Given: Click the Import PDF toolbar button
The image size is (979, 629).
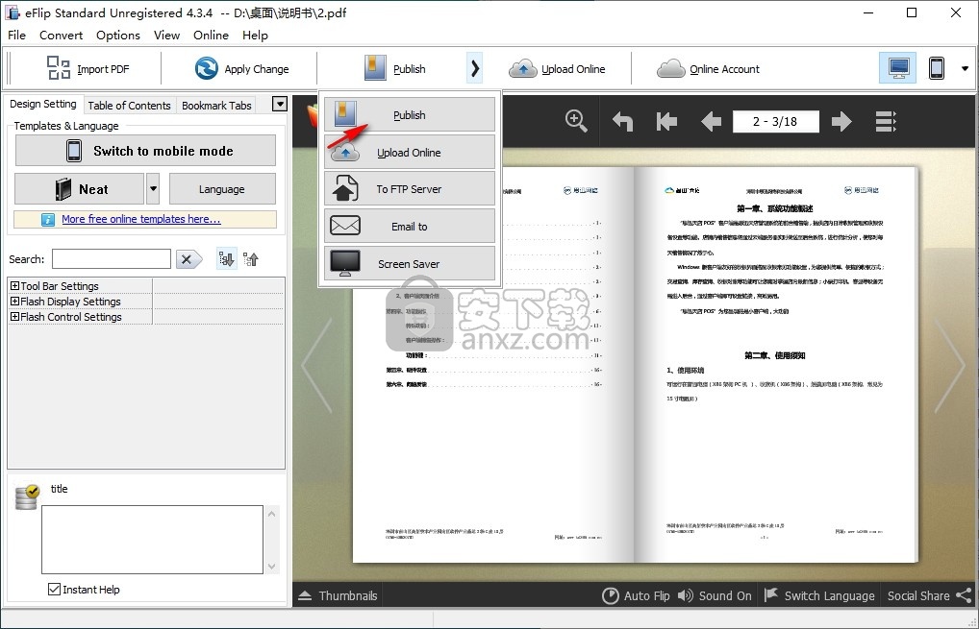Looking at the screenshot, I should click(88, 68).
